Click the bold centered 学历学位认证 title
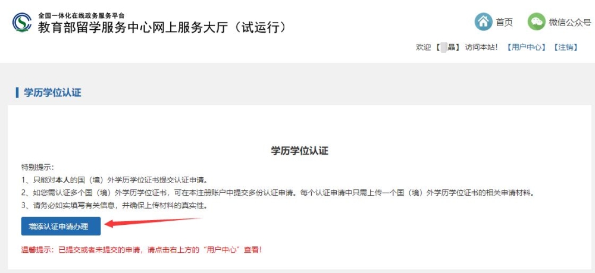Image resolution: width=595 pixels, height=273 pixels. [299, 150]
